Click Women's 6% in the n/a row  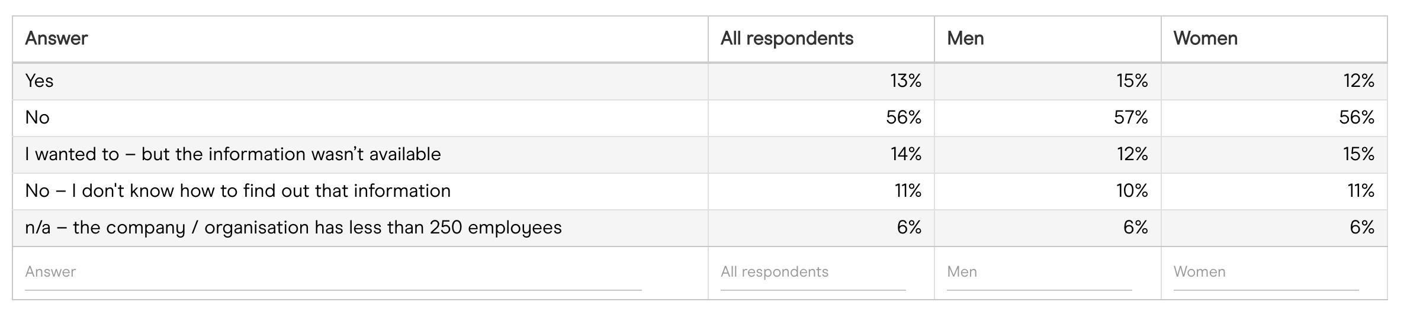[x=1361, y=228]
